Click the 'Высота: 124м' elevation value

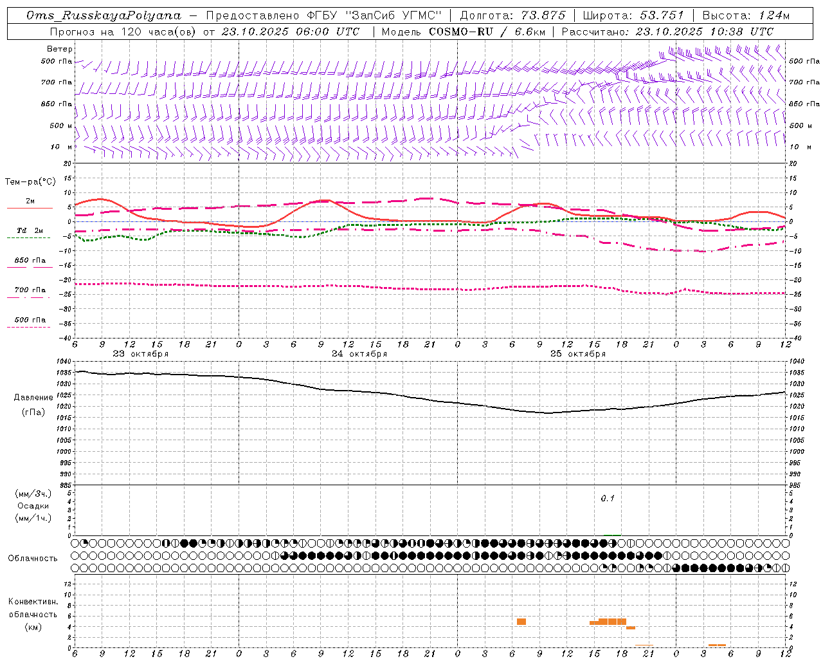point(746,15)
